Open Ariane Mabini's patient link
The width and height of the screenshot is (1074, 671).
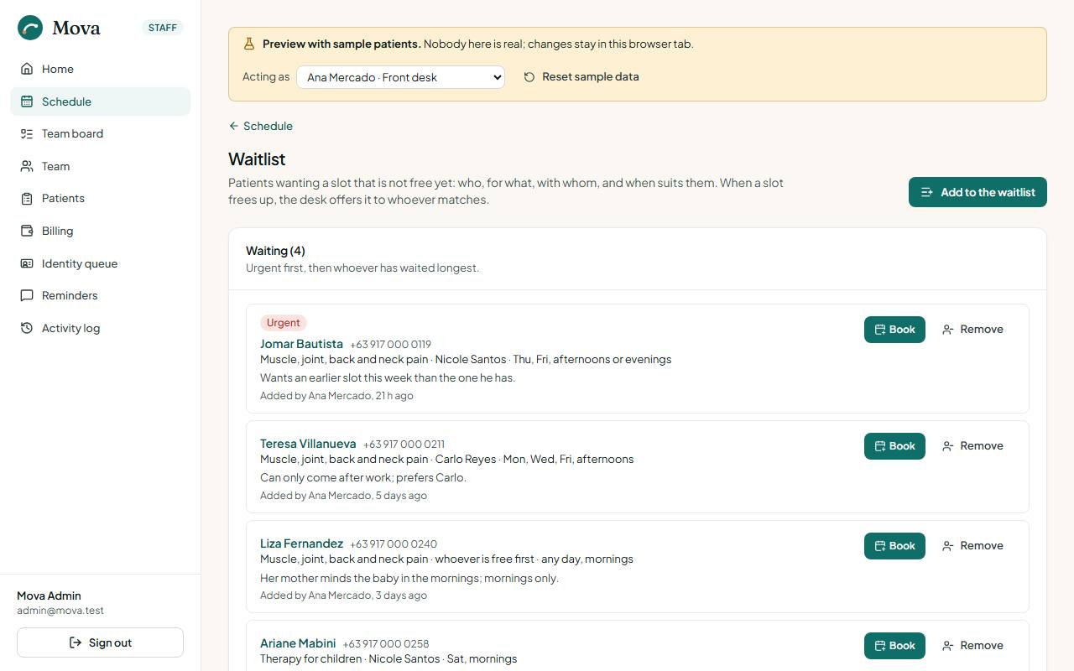coord(298,643)
